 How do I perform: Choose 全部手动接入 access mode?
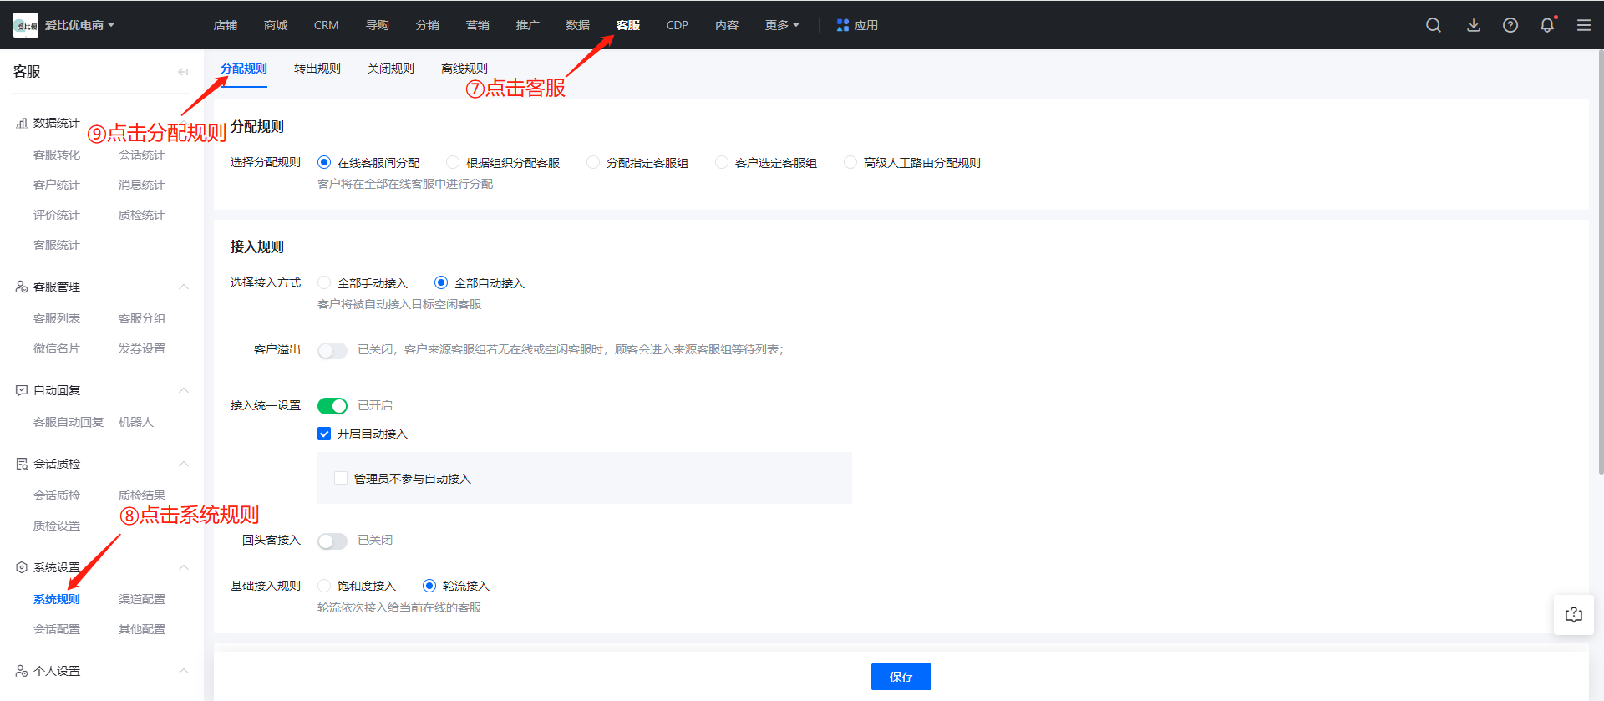[324, 282]
